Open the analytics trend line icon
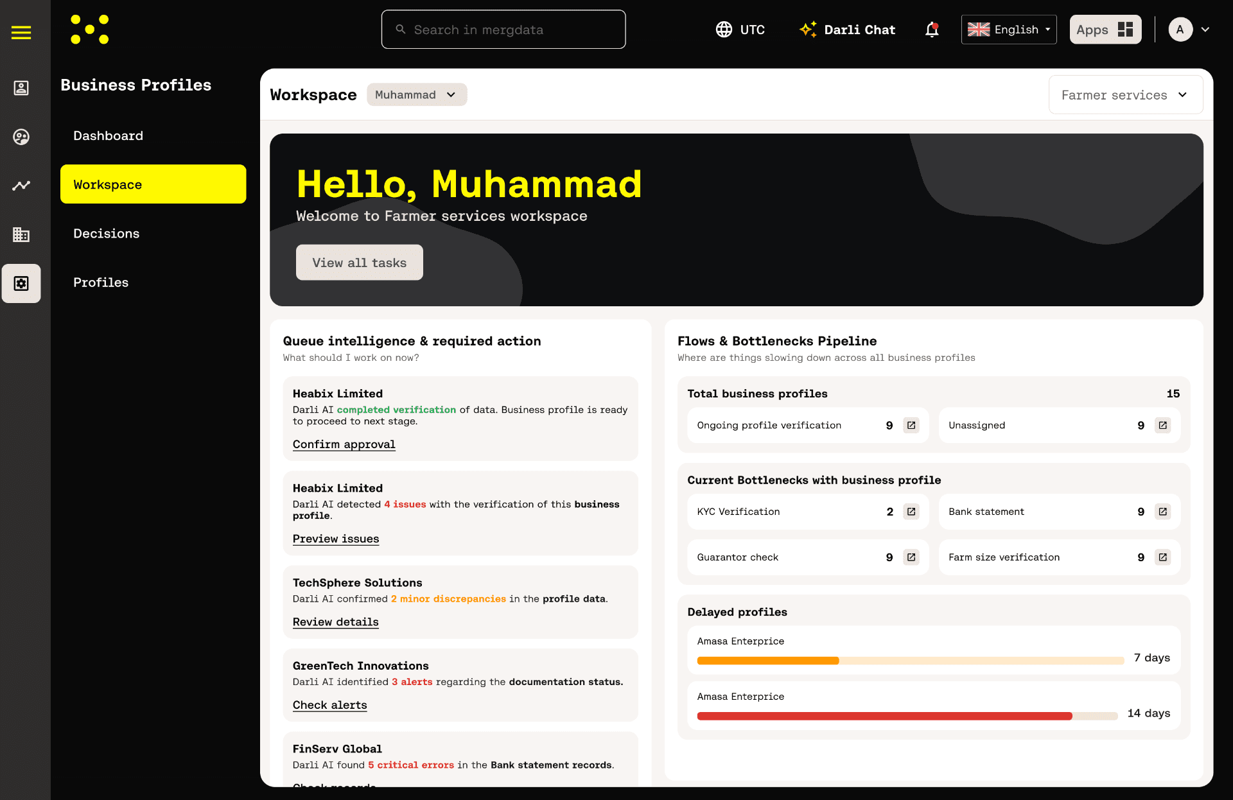 click(x=21, y=186)
